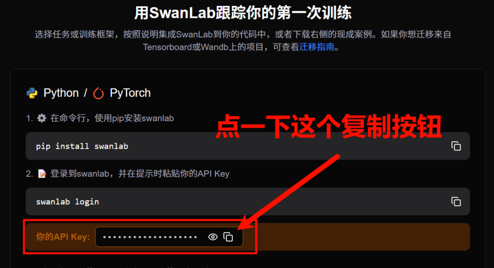Click the notepad icon beside step 2

(x=42, y=174)
